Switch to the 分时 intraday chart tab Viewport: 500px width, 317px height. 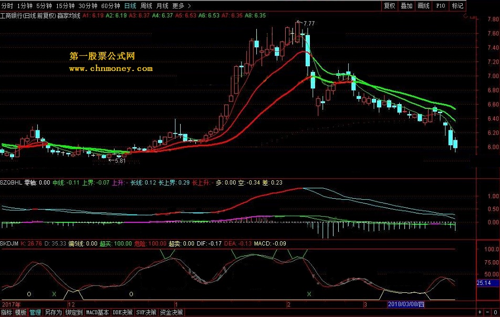click(7, 6)
